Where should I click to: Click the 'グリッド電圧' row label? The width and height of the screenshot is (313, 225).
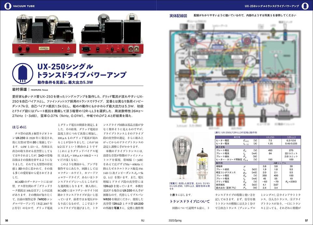tap(223, 182)
